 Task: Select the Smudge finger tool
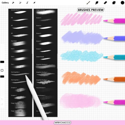(97, 3)
